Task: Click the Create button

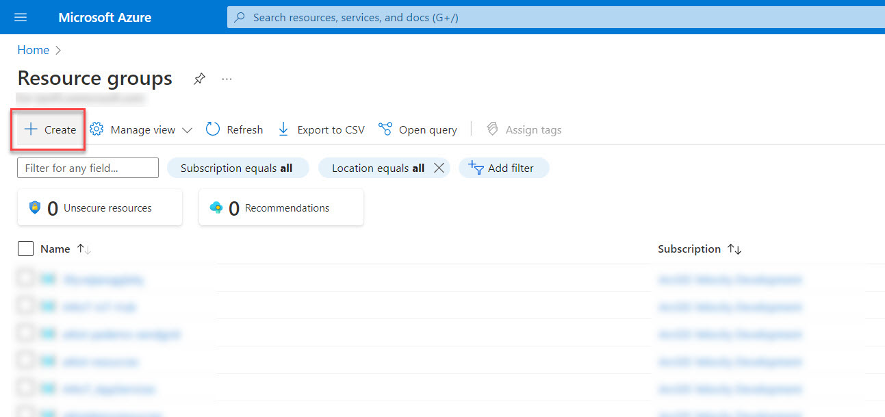Action: tap(47, 129)
